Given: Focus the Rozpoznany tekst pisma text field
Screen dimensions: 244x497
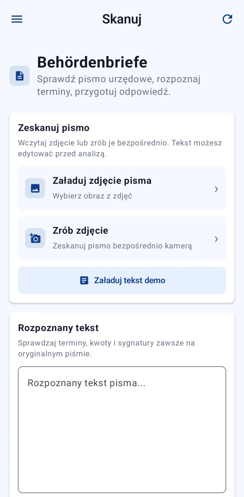Looking at the screenshot, I should pos(122,430).
